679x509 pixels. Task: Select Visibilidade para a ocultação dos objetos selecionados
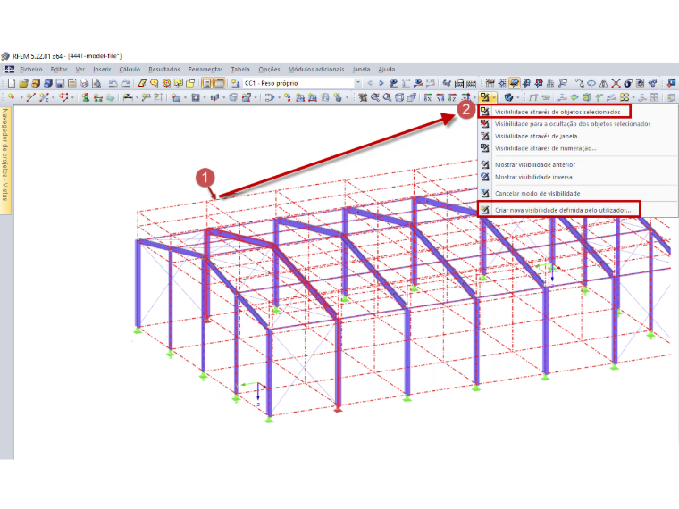point(573,124)
